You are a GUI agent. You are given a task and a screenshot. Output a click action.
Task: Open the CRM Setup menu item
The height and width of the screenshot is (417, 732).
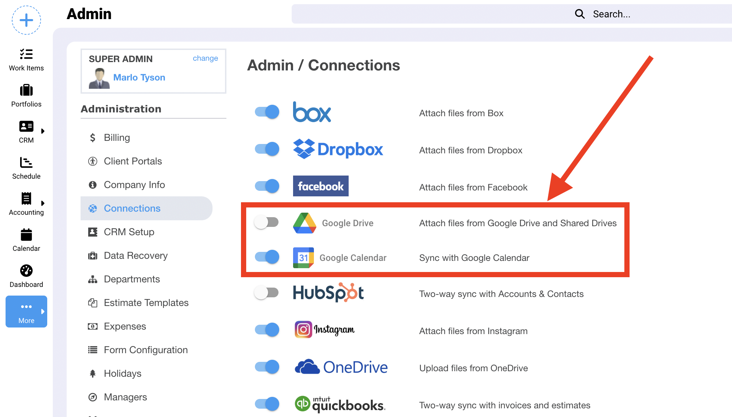point(129,232)
